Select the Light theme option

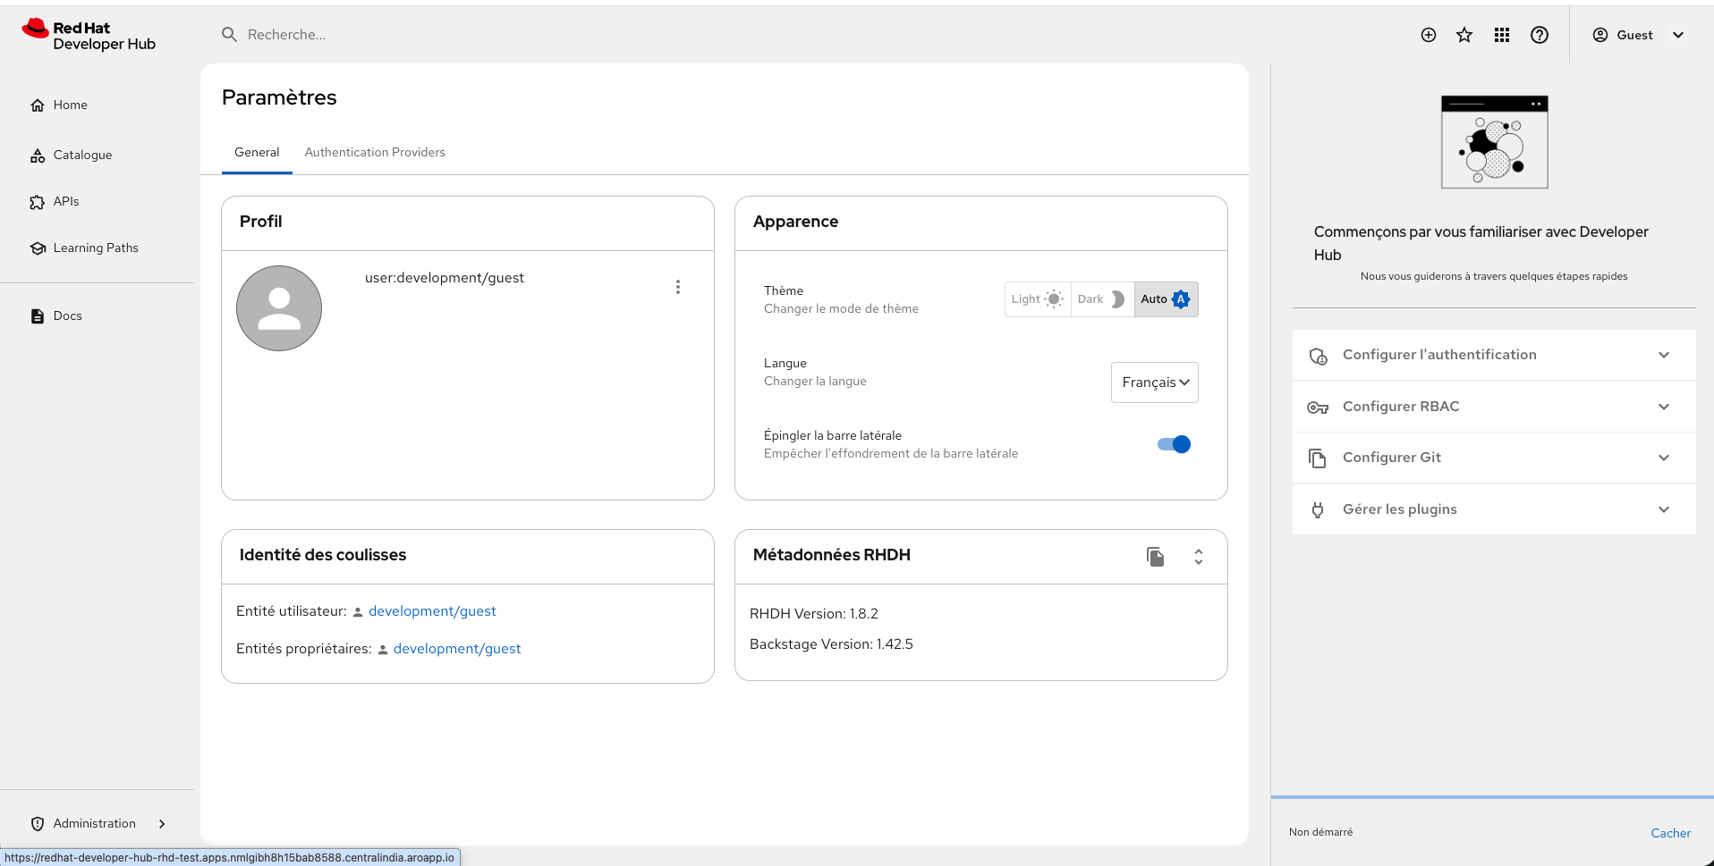pos(1037,299)
